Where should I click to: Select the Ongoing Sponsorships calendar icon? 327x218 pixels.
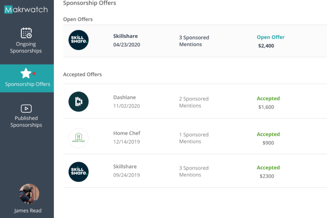[26, 33]
